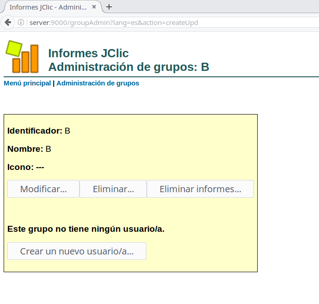Open the Administración de grupos link
Screen dimensions: 319x304
(98, 83)
